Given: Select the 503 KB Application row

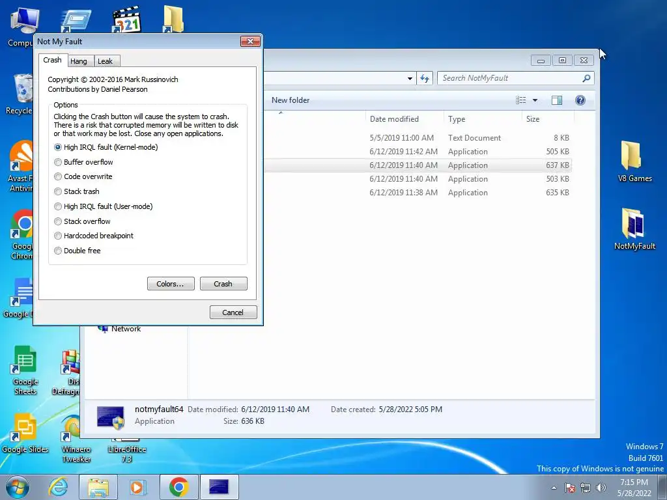Looking at the screenshot, I should click(x=417, y=178).
